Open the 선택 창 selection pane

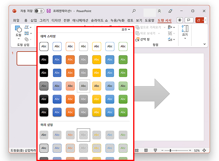click(143, 39)
